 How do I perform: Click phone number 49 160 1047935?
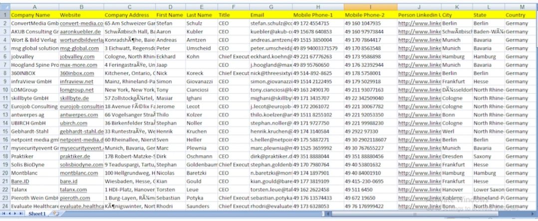coord(370,23)
